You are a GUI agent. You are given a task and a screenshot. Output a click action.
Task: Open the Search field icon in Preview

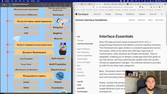[70, 4]
